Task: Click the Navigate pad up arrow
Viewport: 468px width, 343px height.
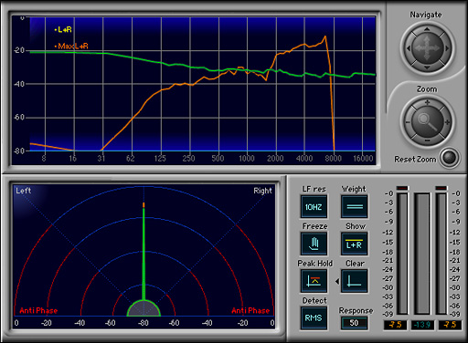Action: [427, 29]
